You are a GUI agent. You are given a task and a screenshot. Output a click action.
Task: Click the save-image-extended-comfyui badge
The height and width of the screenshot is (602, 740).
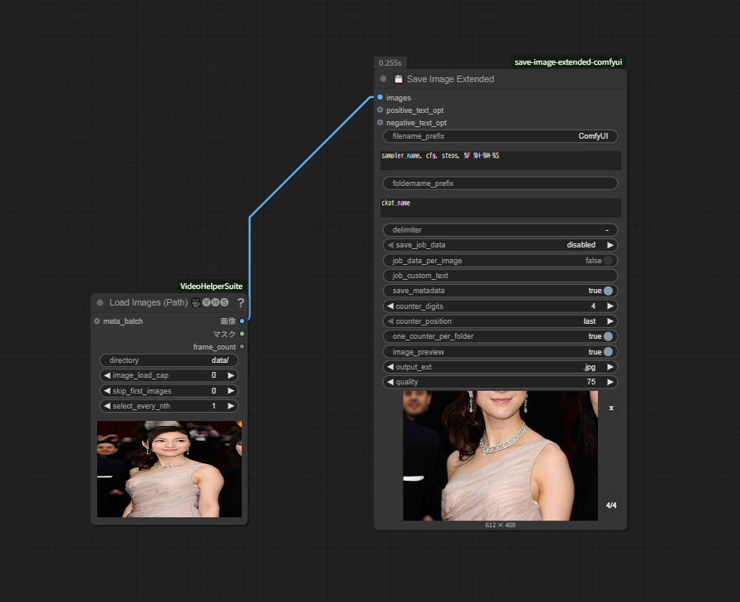click(x=568, y=61)
